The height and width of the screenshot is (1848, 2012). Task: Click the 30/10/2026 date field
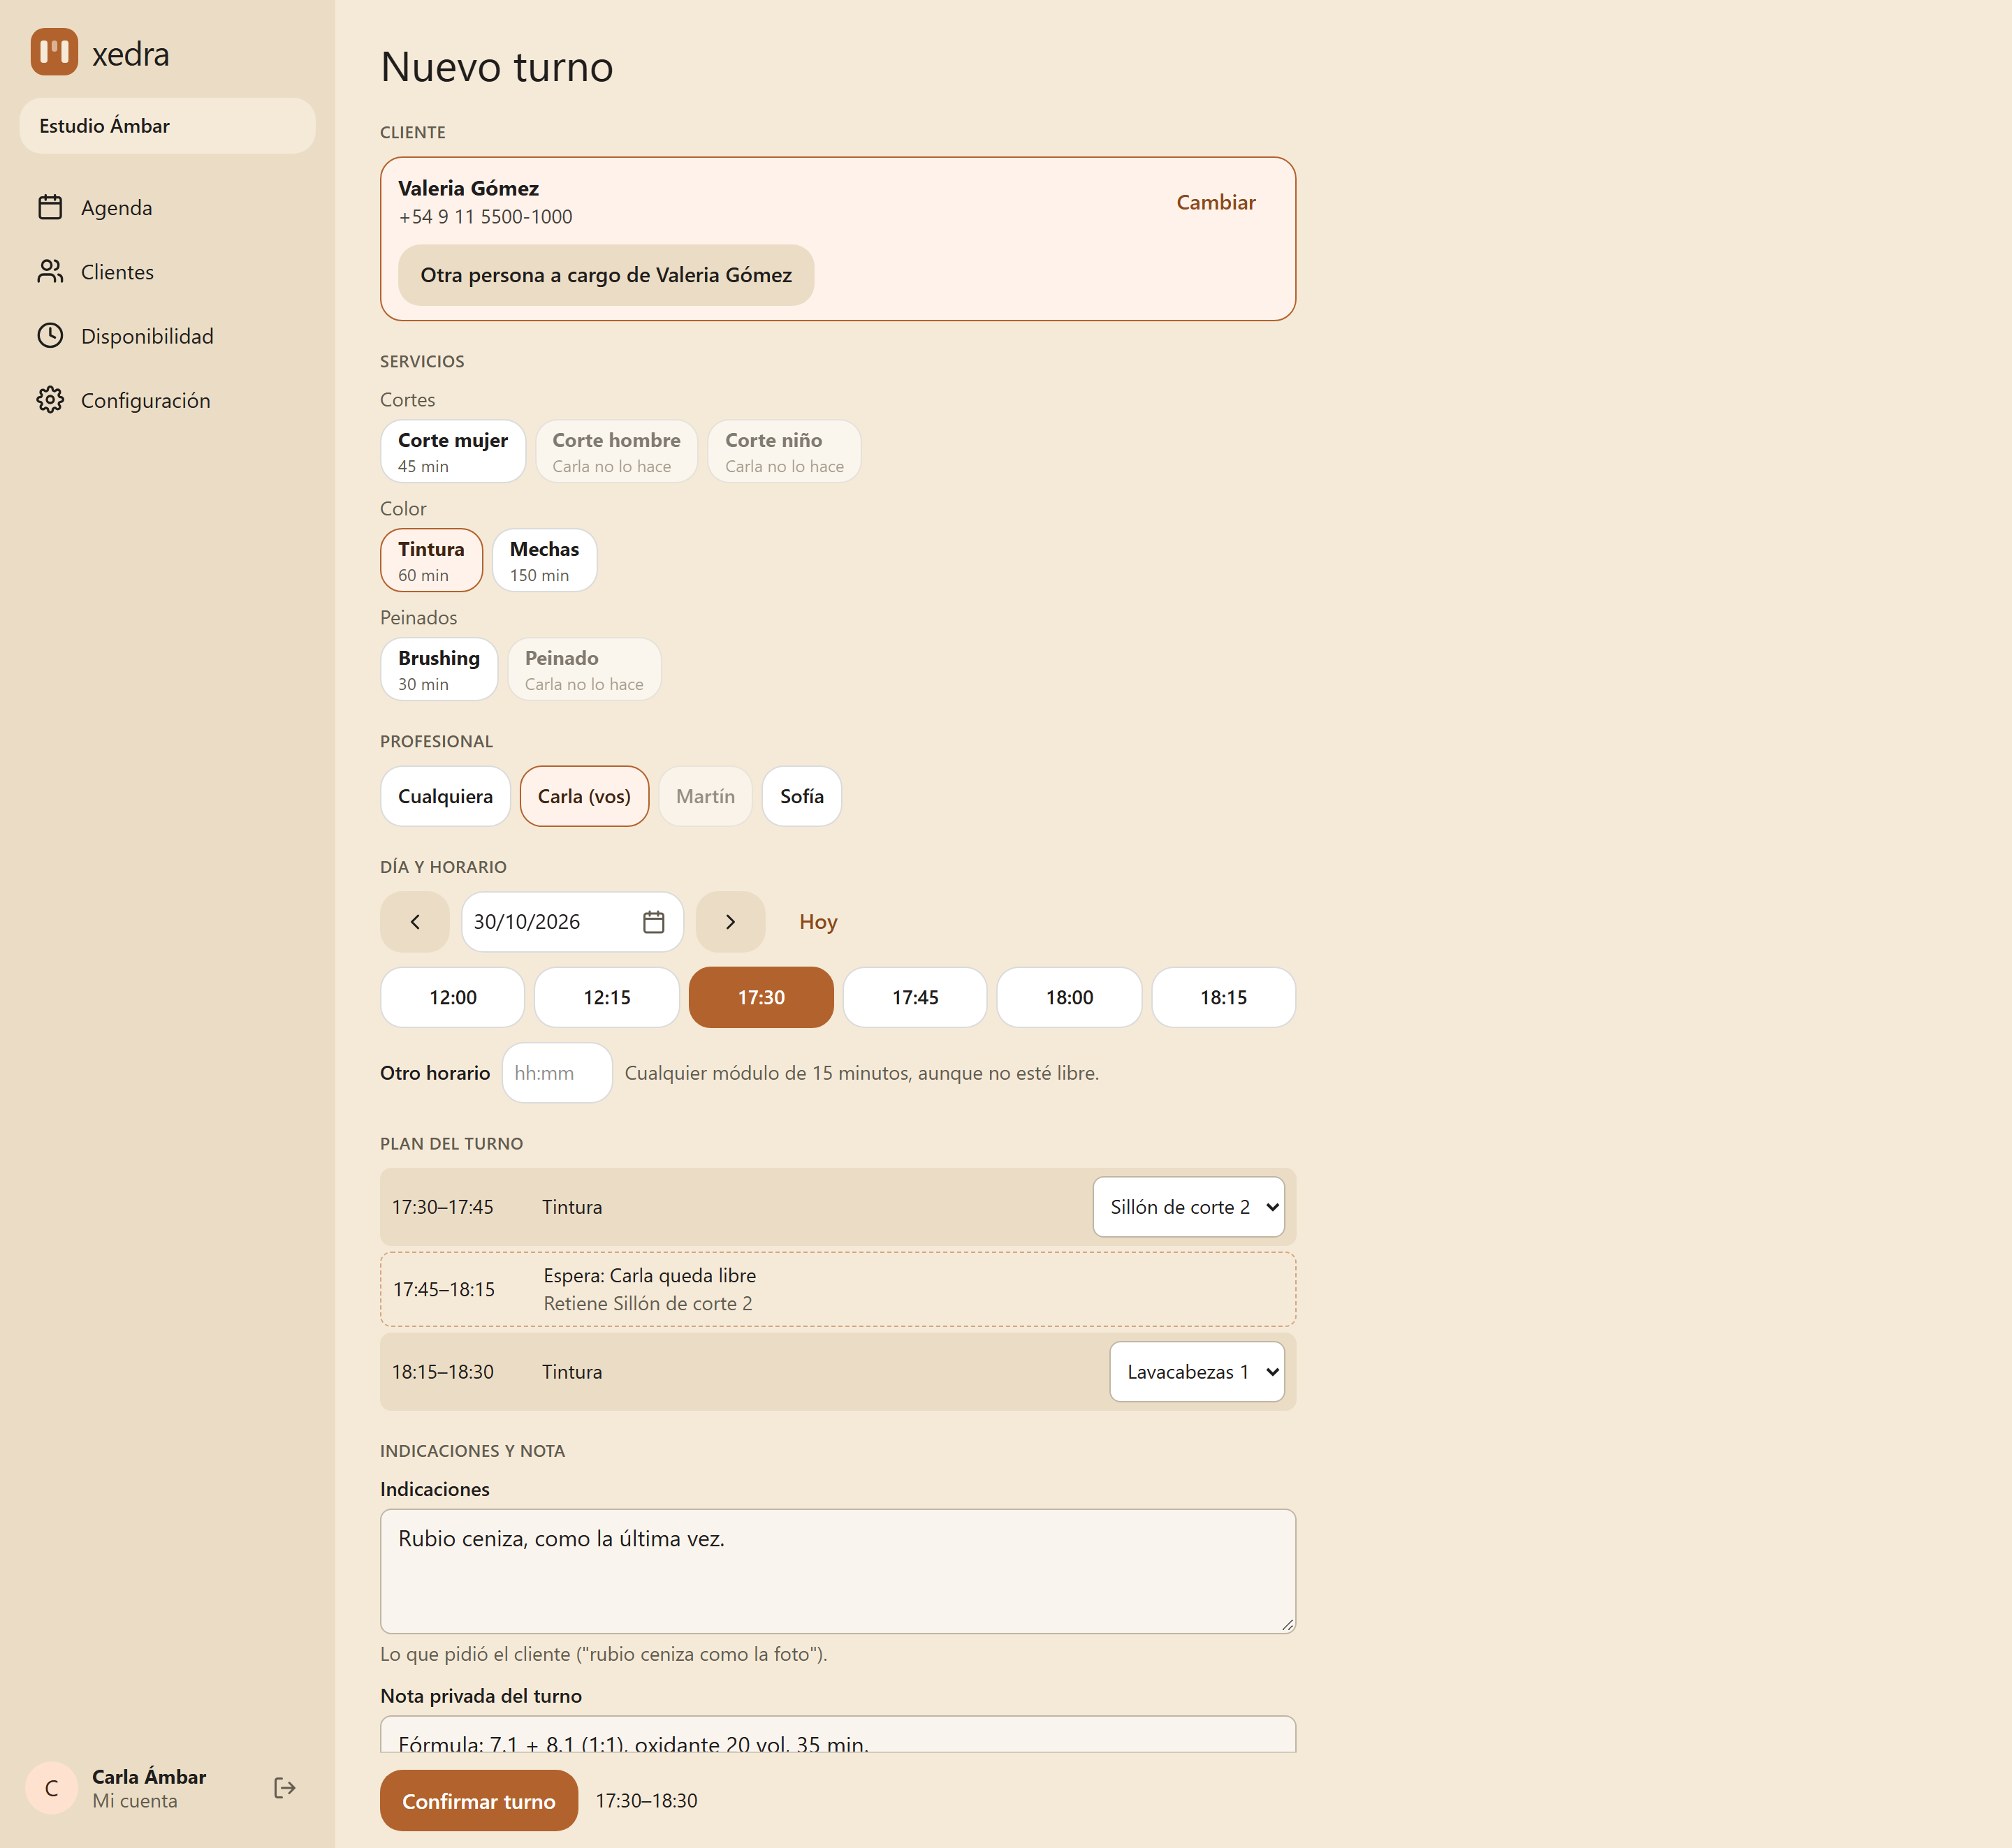572,922
